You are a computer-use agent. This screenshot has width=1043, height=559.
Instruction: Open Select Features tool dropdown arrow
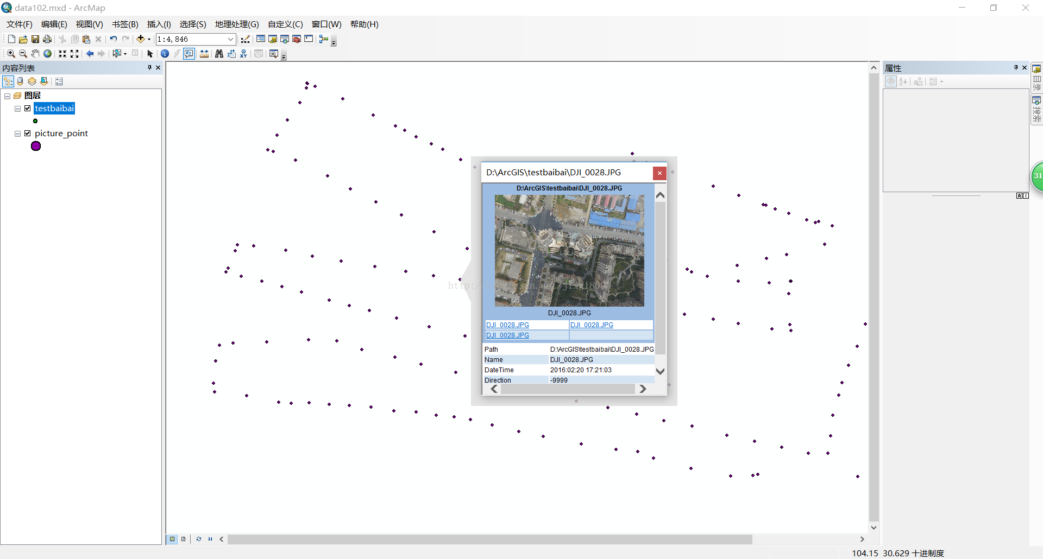[x=125, y=54]
